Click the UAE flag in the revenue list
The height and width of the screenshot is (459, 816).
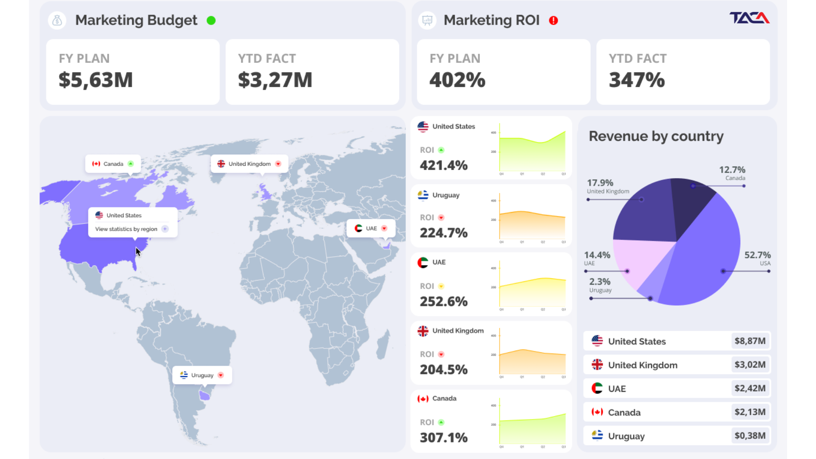click(597, 388)
